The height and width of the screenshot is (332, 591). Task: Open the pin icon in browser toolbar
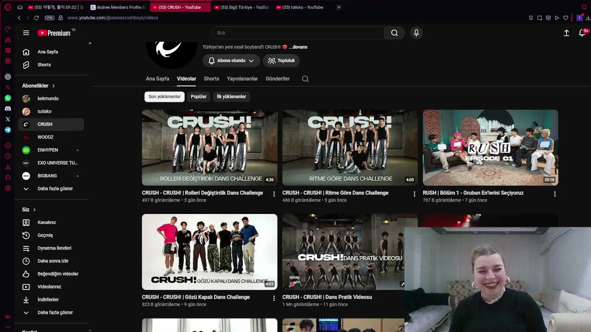pos(531,18)
